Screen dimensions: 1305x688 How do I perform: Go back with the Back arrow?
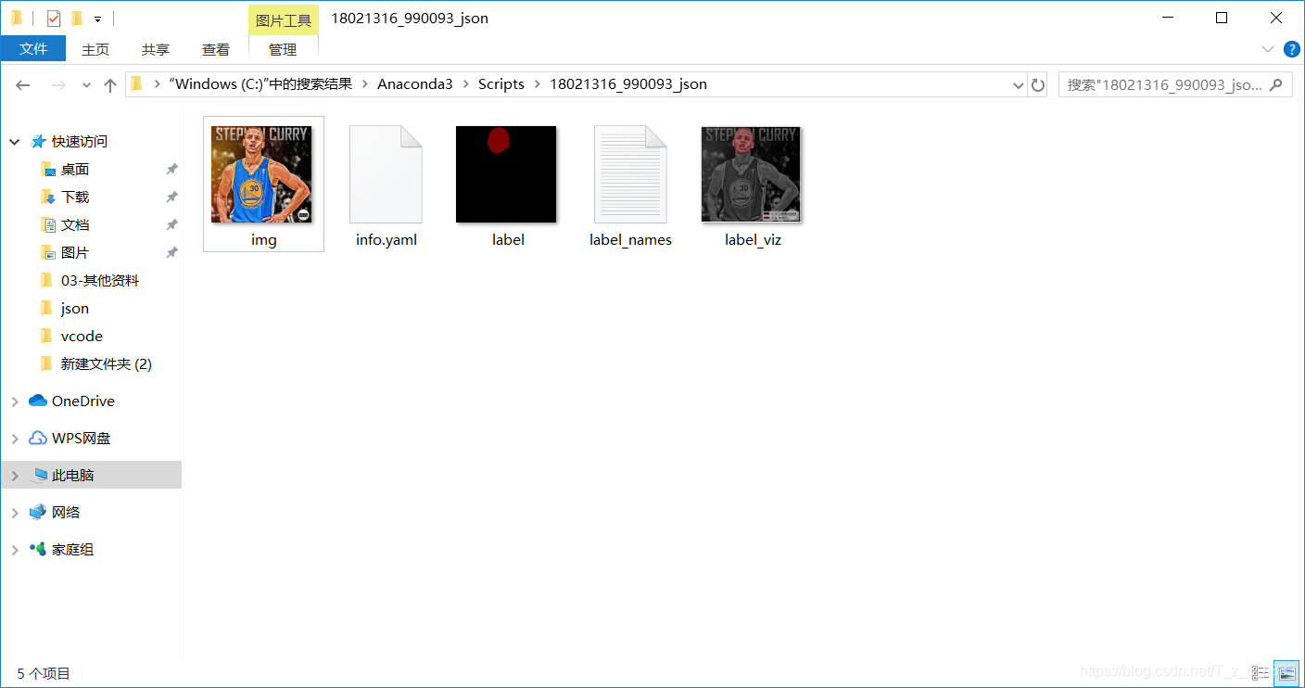tap(23, 84)
